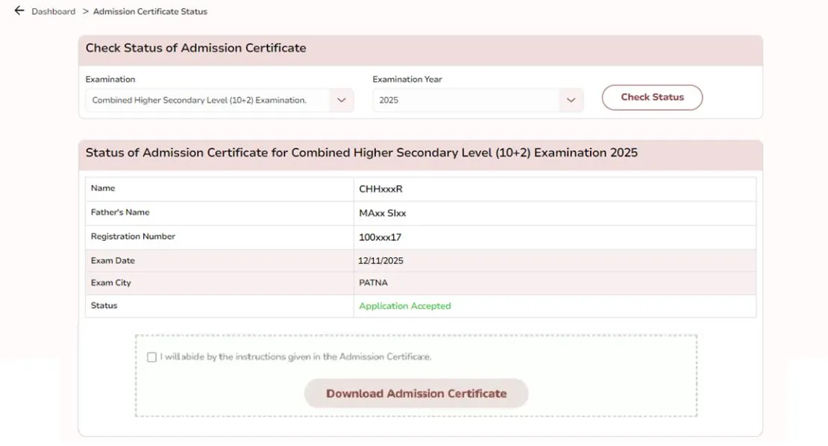Click Download Admission Certificate
This screenshot has height=446, width=828.
coord(415,393)
